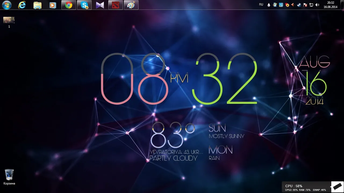Click the CPU : 58% readout
The height and width of the screenshot is (193, 344).
(x=294, y=186)
